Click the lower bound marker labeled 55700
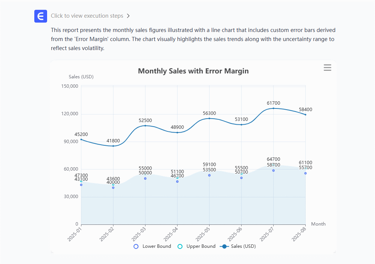This screenshot has height=264, width=375. pos(305,173)
